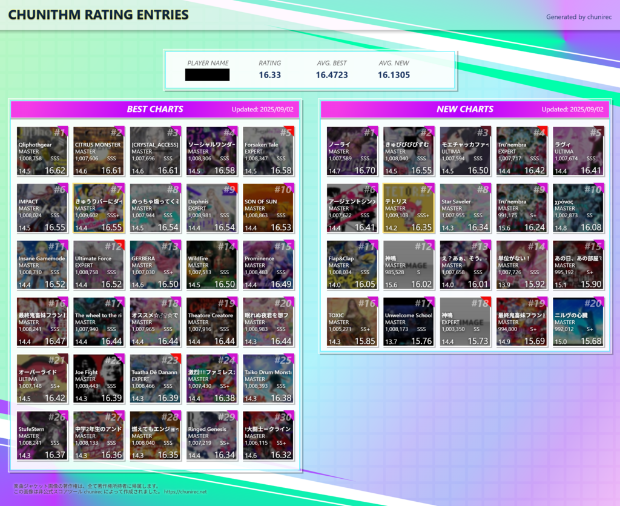This screenshot has width=620, height=506.
Task: Select the AVG. BEST value 16.4723
Action: (331, 75)
